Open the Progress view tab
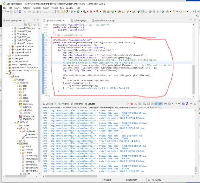 tap(64, 104)
